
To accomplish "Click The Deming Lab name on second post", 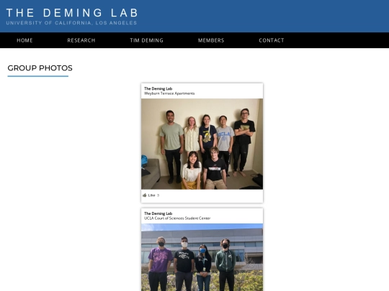I will tap(158, 213).
